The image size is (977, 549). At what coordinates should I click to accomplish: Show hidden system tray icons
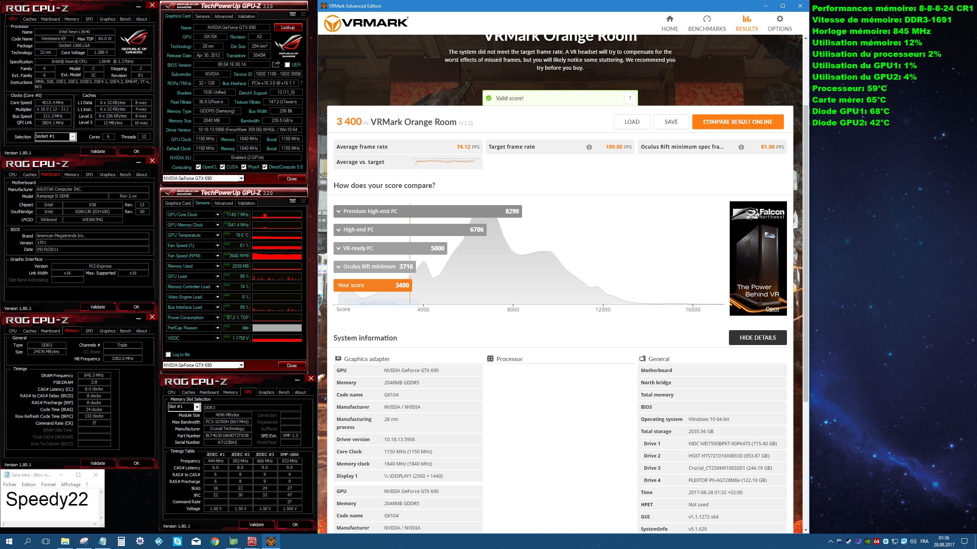(830, 541)
